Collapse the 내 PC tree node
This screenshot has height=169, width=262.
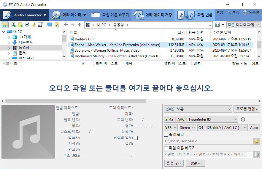[x=3, y=31]
